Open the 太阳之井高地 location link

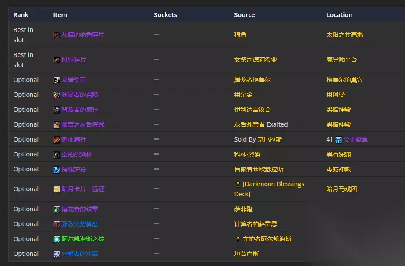click(345, 35)
